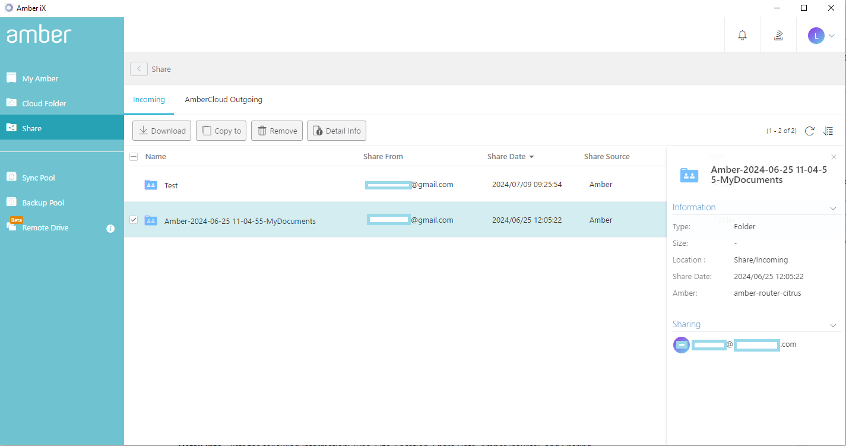Click the Amber source in the Test row
Viewport: 846px width, 446px height.
(x=601, y=185)
